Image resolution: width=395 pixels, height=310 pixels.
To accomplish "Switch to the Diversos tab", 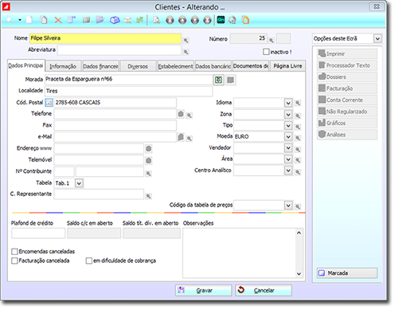I will tap(138, 66).
